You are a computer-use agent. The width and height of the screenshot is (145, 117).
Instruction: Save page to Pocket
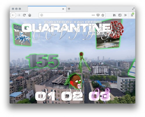(98, 15)
